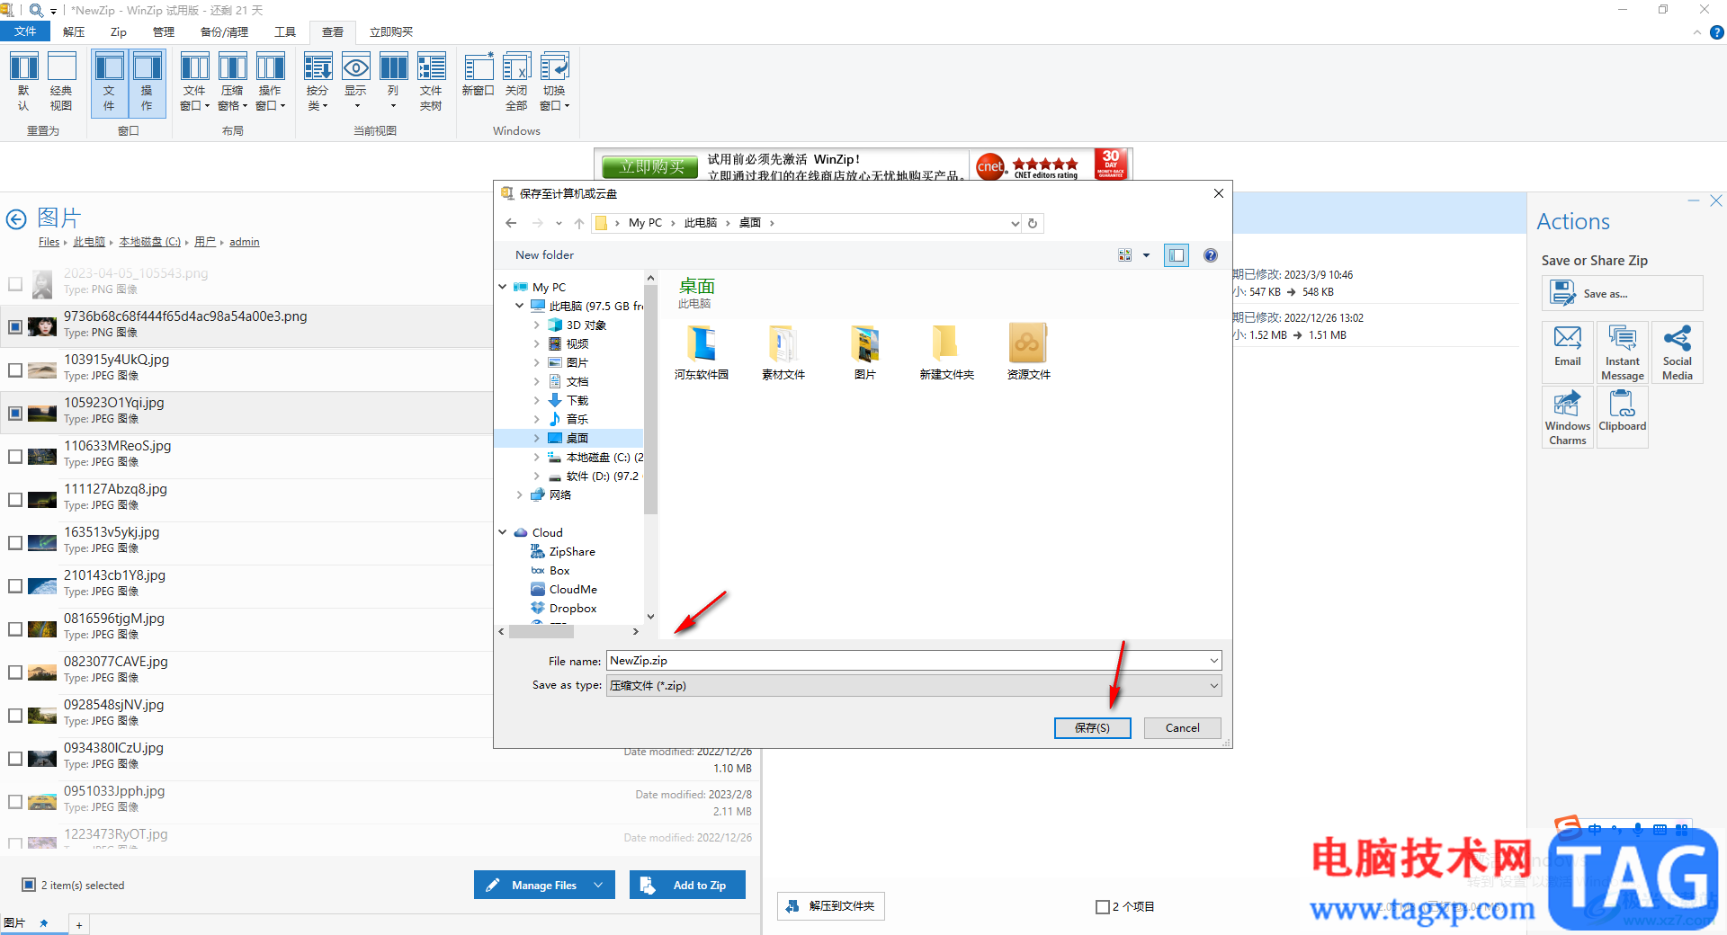Screen dimensions: 1727x935
Task: Expand the 网络 tree node
Action: (520, 494)
